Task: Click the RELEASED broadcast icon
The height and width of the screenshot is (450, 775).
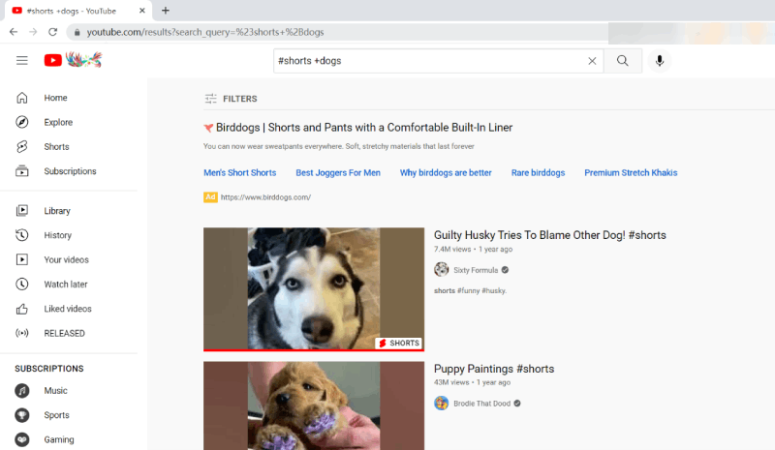Action: [x=21, y=333]
